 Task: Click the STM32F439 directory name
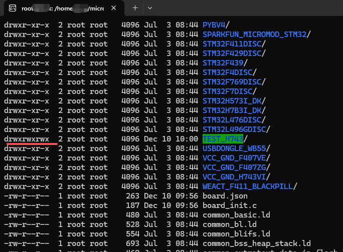223,63
